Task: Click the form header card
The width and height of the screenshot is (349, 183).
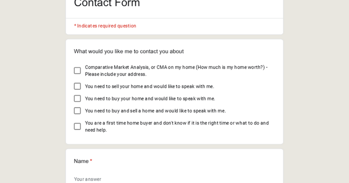Action: click(174, 9)
